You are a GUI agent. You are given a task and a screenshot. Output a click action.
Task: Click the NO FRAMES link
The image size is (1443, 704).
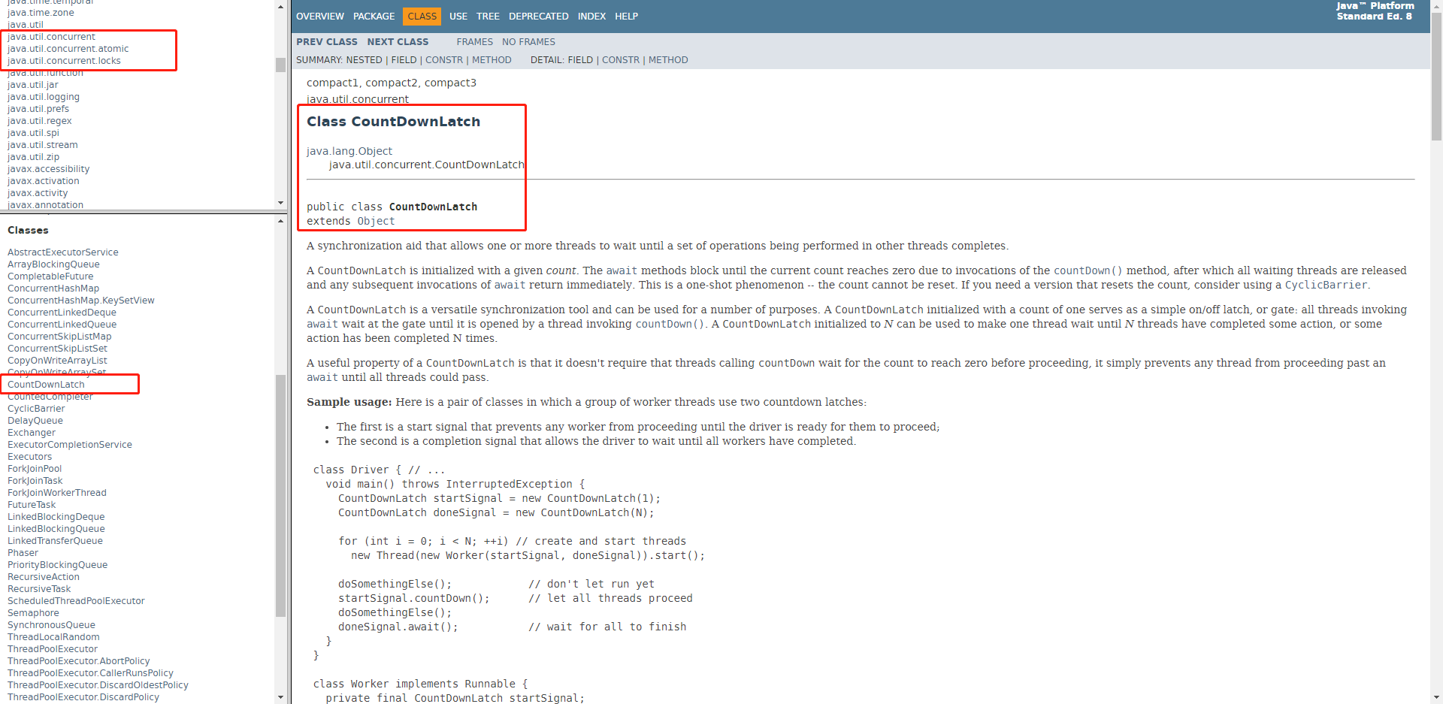528,42
